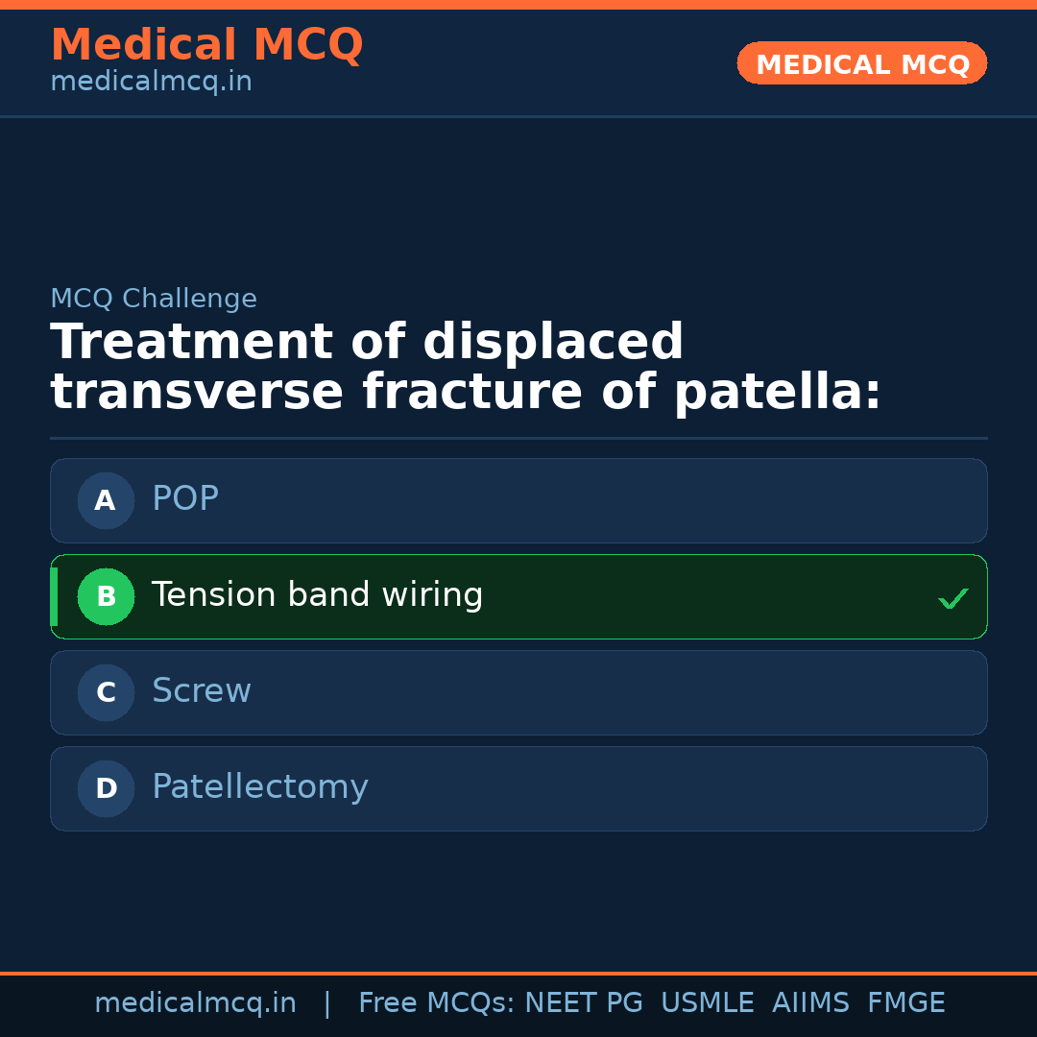Open medicalmcq.in link in the footer

point(195,1003)
